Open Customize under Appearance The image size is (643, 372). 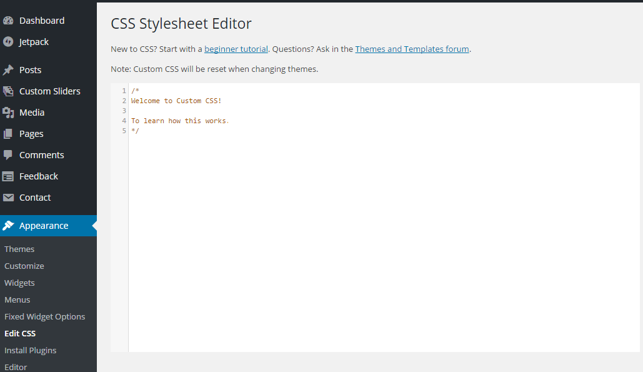24,266
